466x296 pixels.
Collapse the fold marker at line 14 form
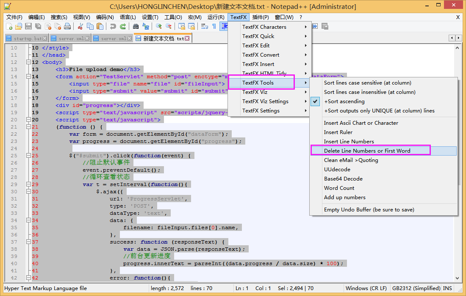click(x=28, y=77)
